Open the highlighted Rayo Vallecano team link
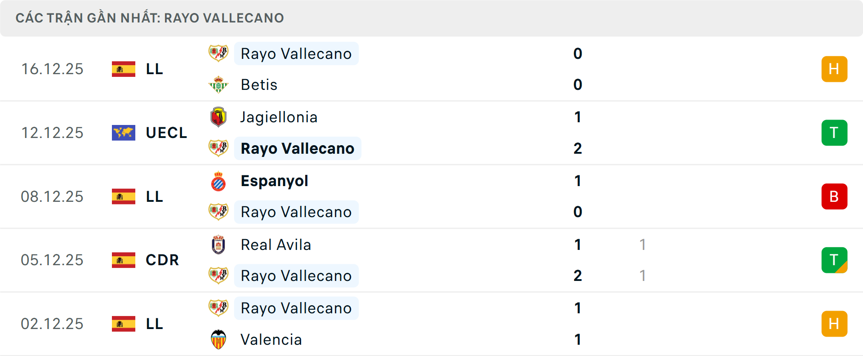 (298, 148)
